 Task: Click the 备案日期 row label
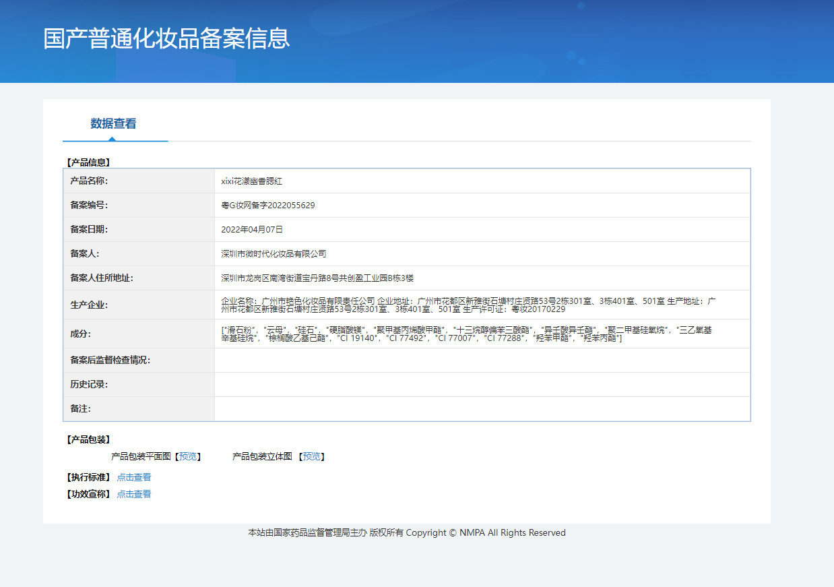[x=89, y=230]
